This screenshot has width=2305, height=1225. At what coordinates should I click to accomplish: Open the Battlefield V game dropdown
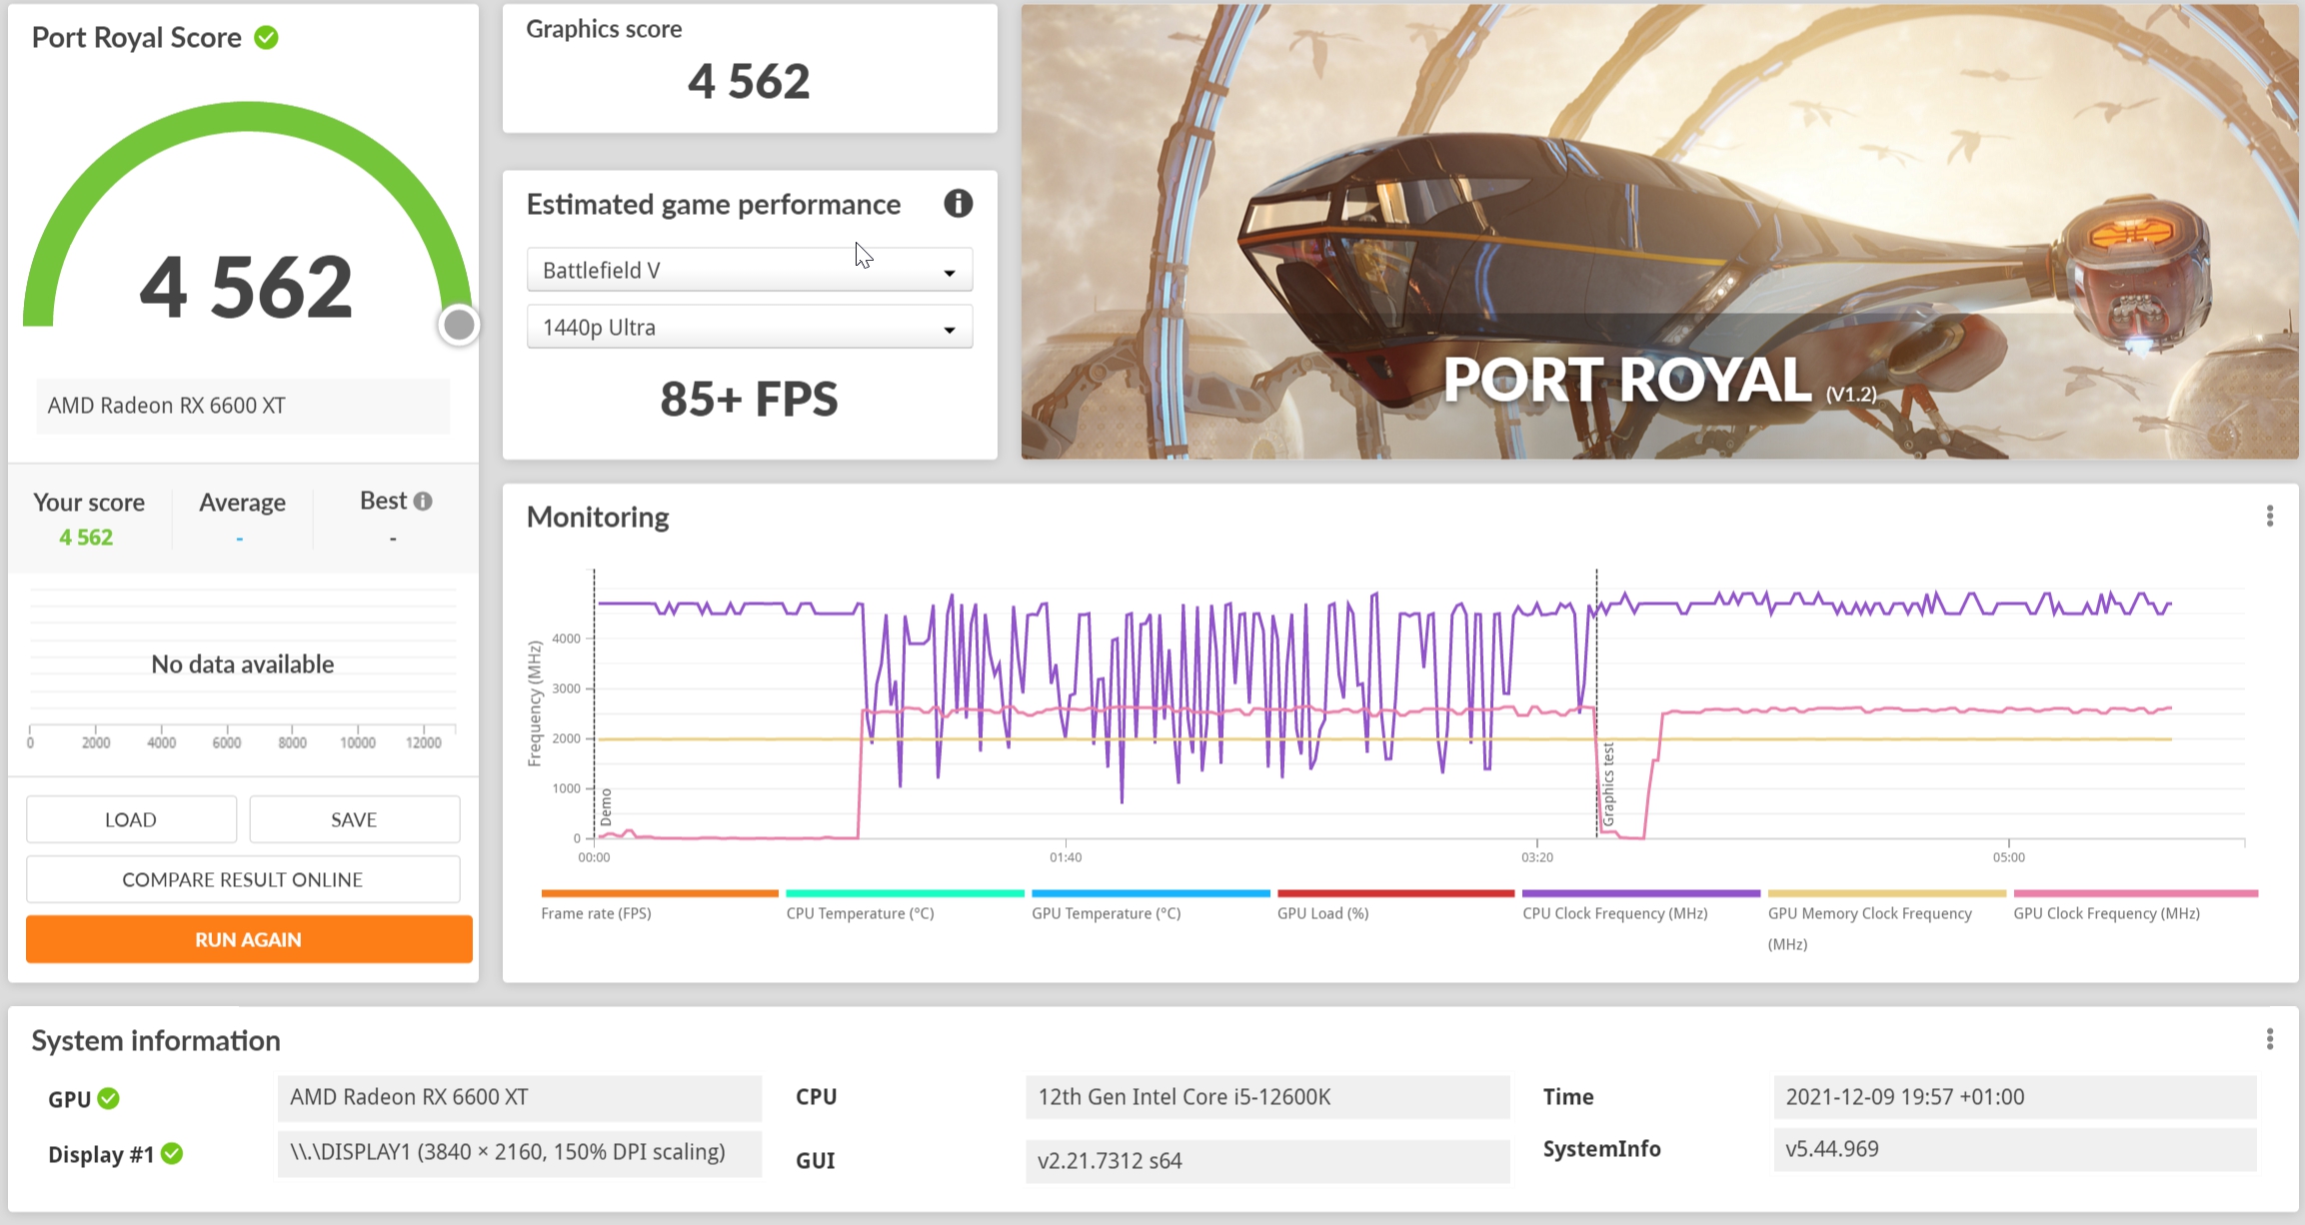coord(750,270)
